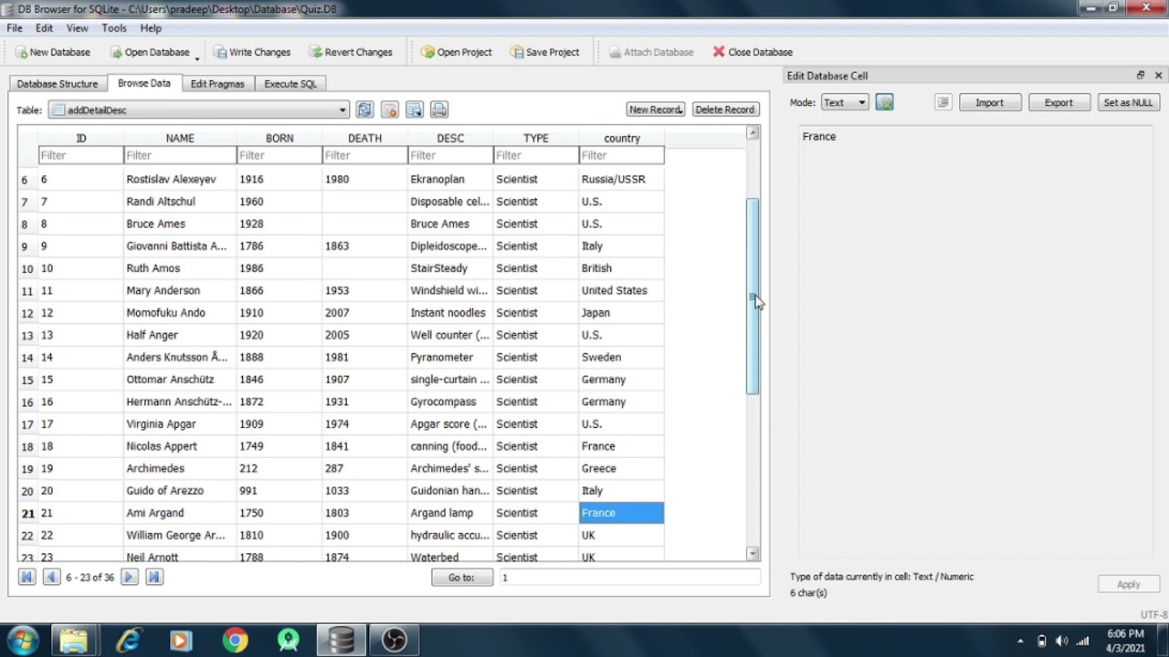Open Chrome from the taskbar
Image resolution: width=1169 pixels, height=657 pixels.
tap(235, 641)
